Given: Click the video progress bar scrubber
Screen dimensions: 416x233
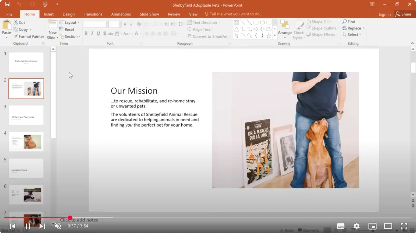Looking at the screenshot, I should pos(70,218).
